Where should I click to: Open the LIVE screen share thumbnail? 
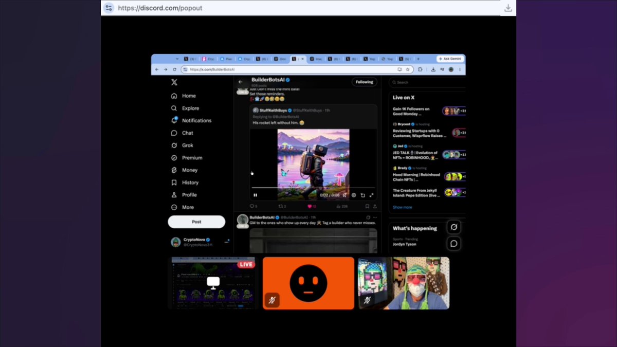coord(213,283)
